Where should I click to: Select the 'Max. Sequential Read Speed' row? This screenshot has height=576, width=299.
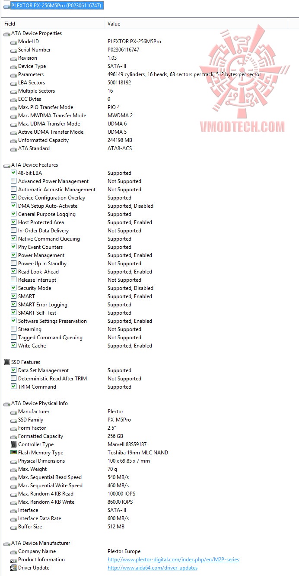coord(149,477)
